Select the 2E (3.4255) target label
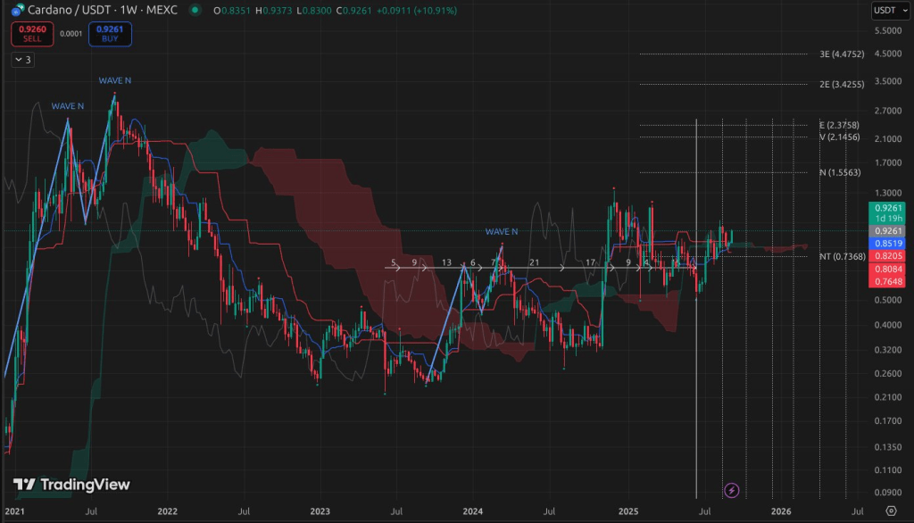This screenshot has width=914, height=523. click(x=841, y=85)
